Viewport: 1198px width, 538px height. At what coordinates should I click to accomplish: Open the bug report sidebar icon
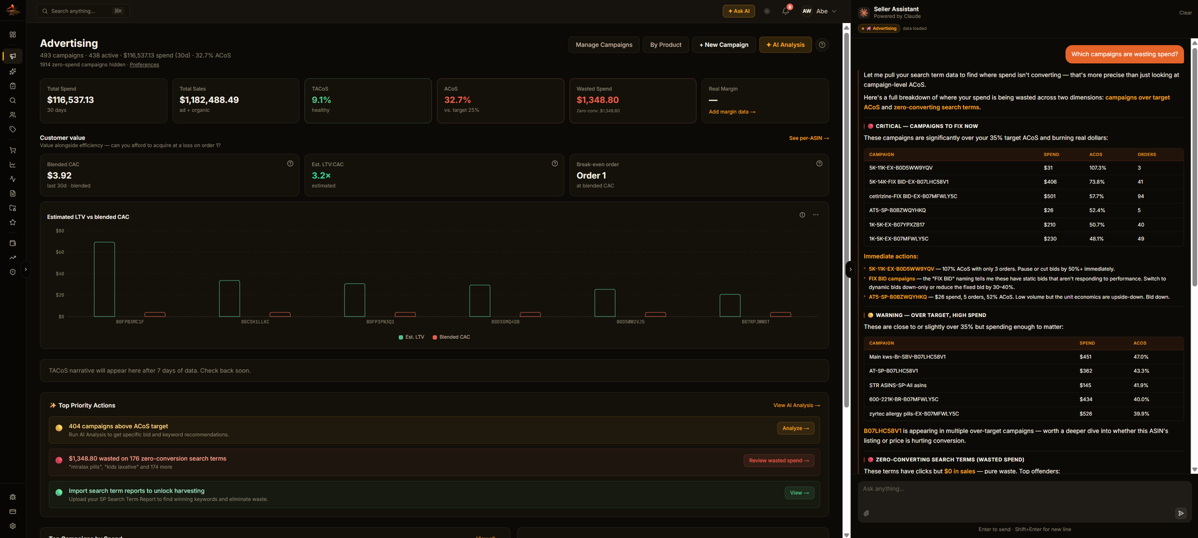[12, 497]
